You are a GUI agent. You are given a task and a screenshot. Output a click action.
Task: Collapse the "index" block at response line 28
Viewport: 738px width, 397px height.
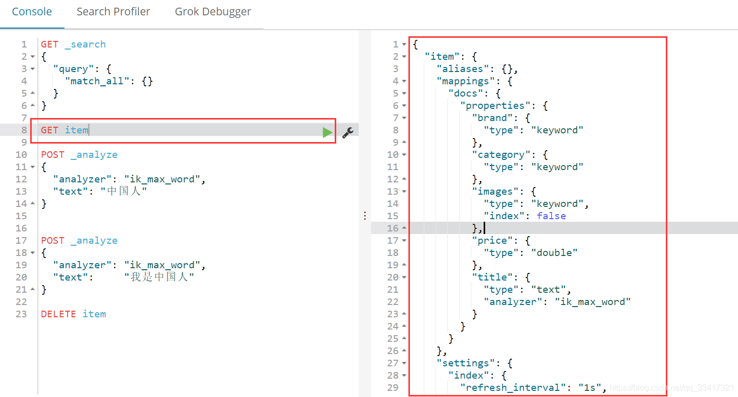[404, 376]
